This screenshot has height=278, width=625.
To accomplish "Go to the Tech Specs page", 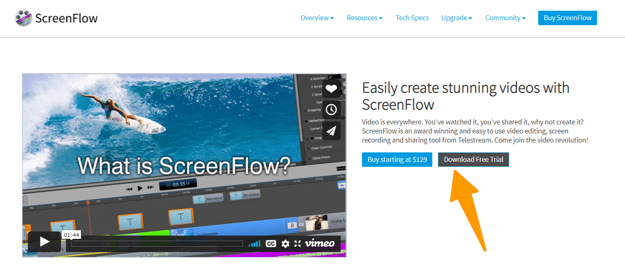I will pyautogui.click(x=412, y=18).
